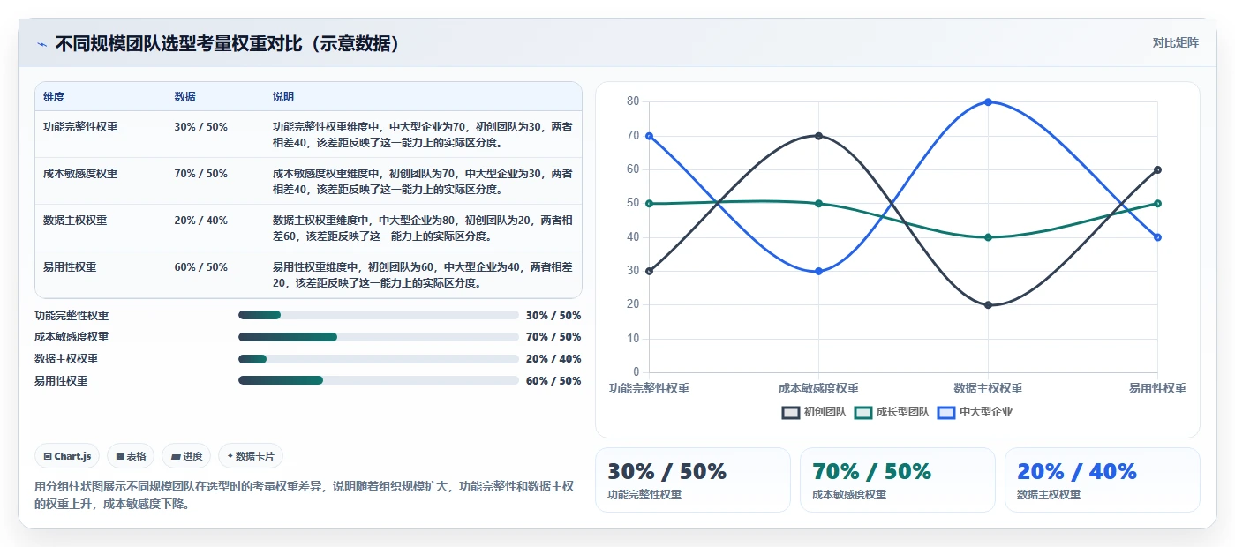Image resolution: width=1235 pixels, height=547 pixels.
Task: Click the card title 不同规模团队选型考量权重对比
Action: 227,44
